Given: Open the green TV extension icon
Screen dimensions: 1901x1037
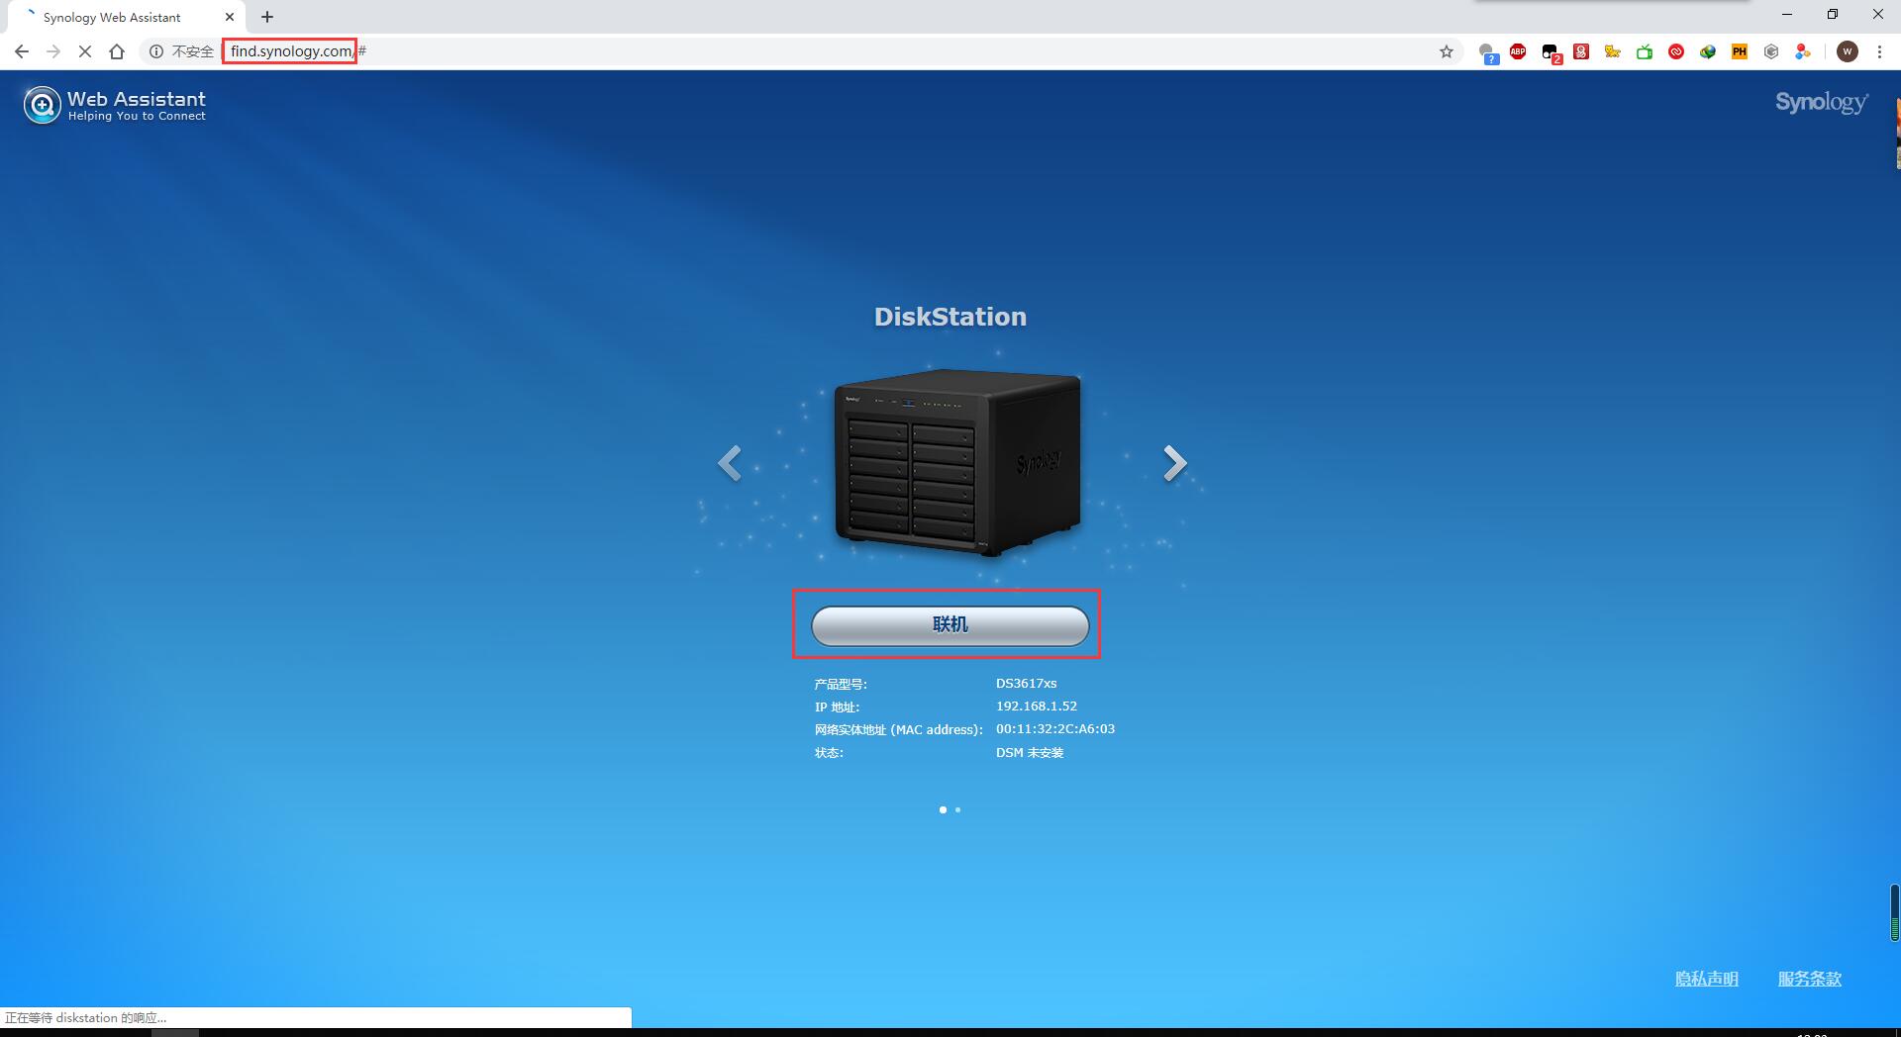Looking at the screenshot, I should pos(1645,51).
